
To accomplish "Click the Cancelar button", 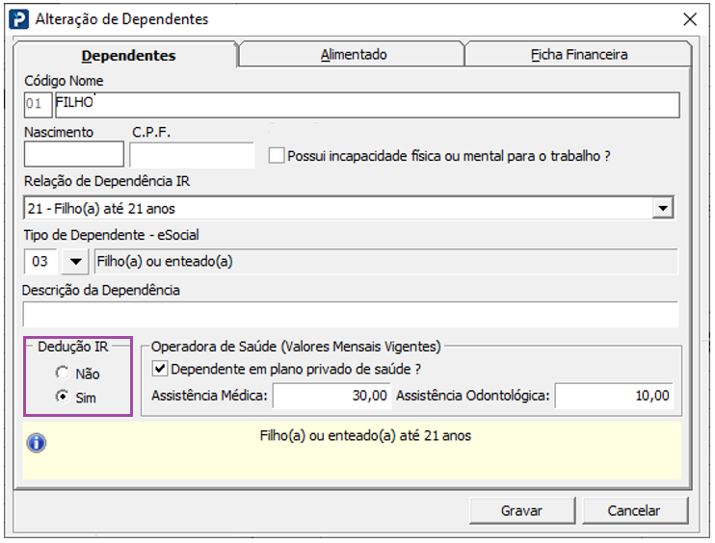I will coord(634,510).
